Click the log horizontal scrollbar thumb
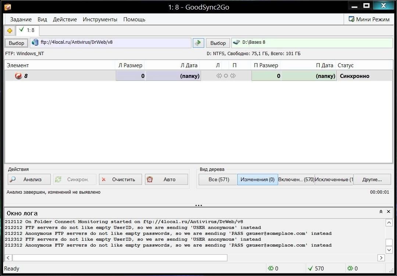The height and width of the screenshot is (276, 397). [120, 258]
